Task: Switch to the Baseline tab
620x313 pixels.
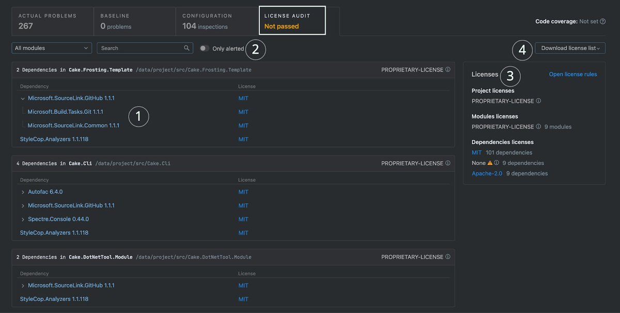Action: pos(135,21)
